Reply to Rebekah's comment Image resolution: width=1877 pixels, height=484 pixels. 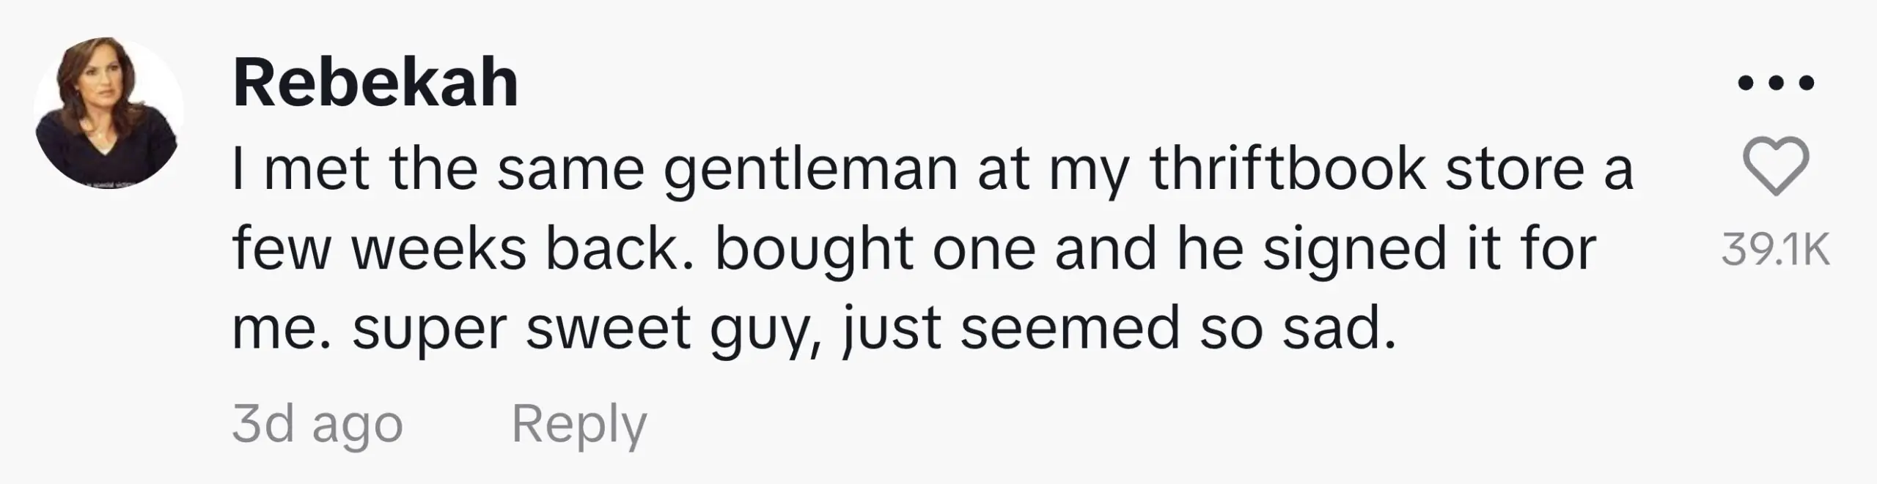[578, 424]
